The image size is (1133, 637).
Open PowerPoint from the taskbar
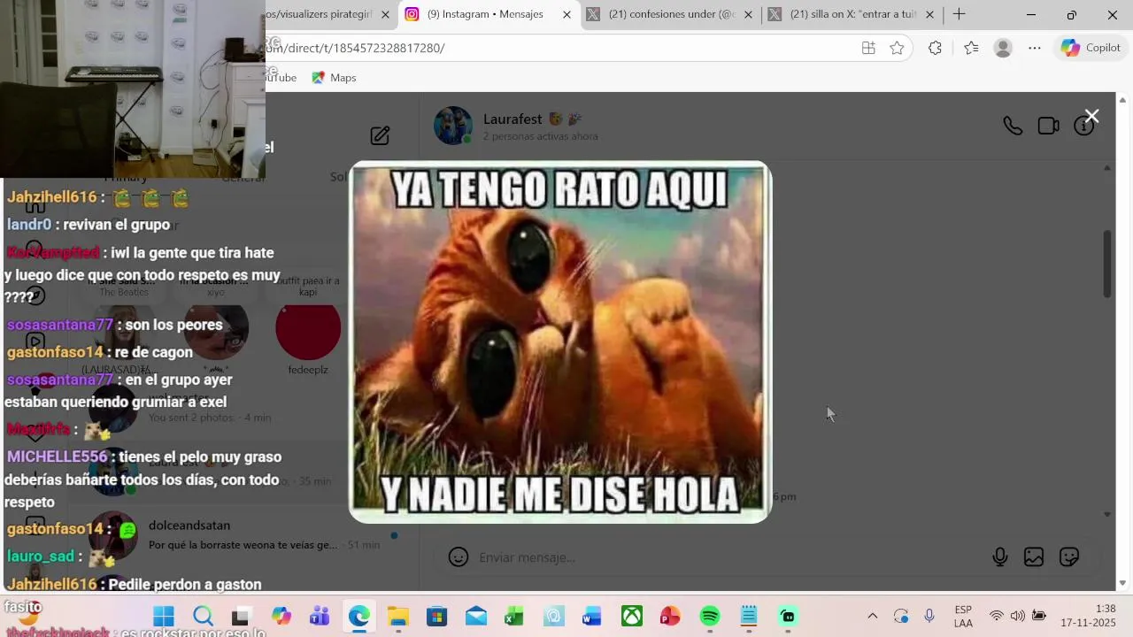[x=670, y=616]
